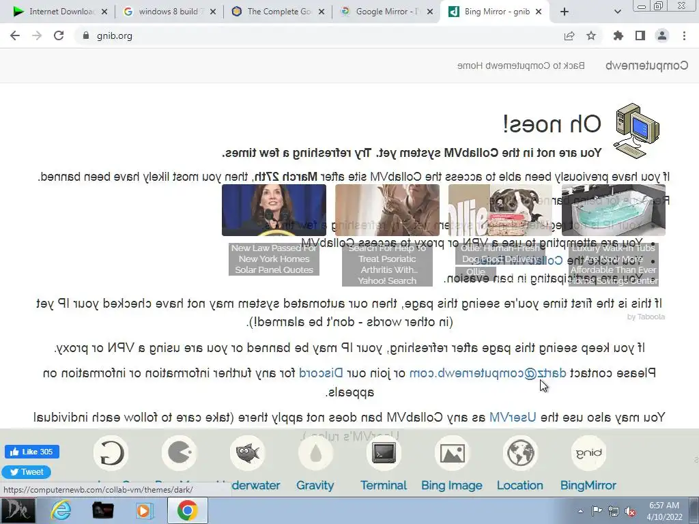This screenshot has width=699, height=524.
Task: Click the Location text label
Action: click(519, 485)
